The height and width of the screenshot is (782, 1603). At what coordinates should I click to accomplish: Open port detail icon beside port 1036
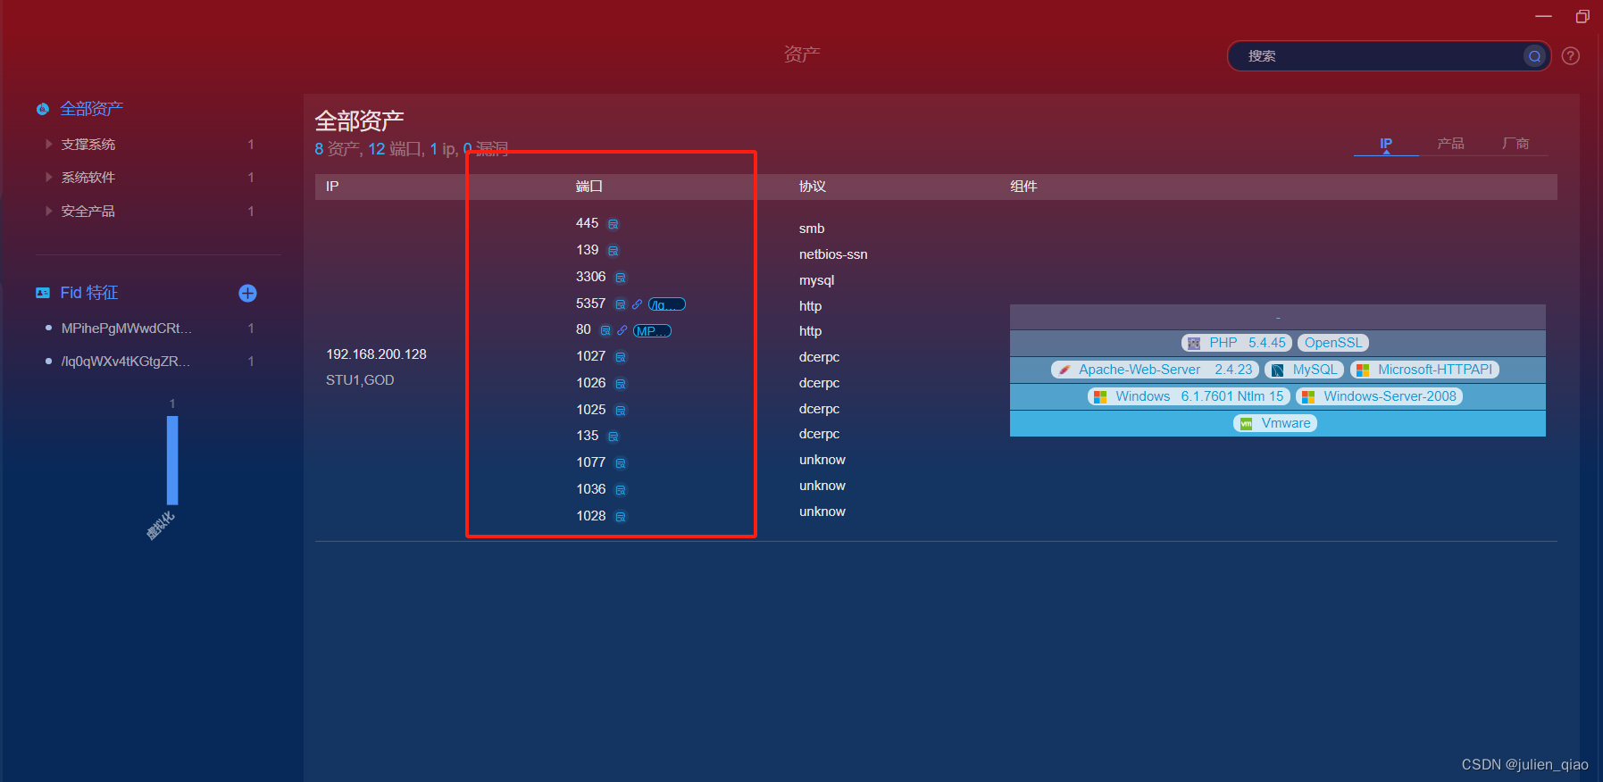(x=621, y=490)
